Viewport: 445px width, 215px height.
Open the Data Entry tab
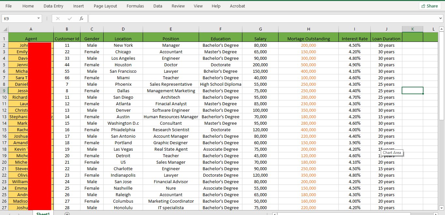(x=53, y=6)
